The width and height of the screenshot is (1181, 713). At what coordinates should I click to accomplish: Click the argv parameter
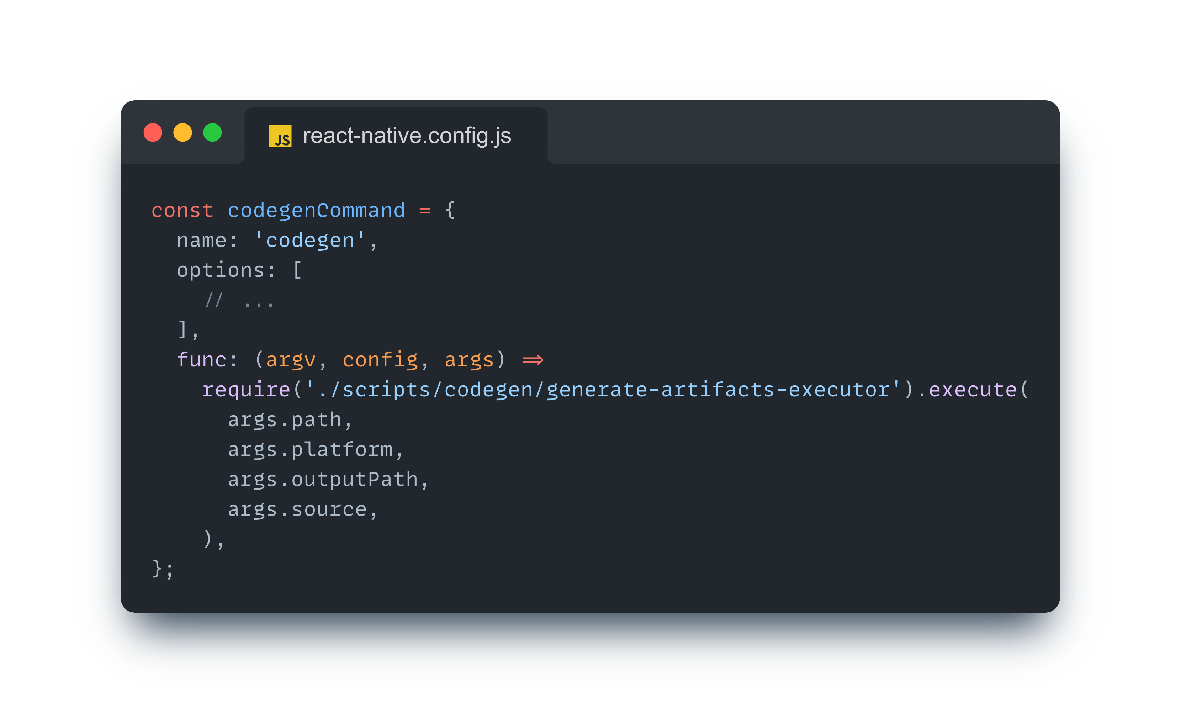coord(291,360)
